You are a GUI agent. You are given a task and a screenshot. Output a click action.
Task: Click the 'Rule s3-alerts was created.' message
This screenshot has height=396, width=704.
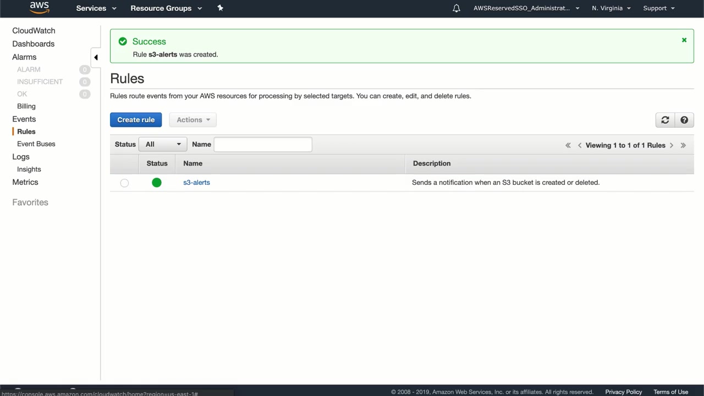pyautogui.click(x=175, y=54)
